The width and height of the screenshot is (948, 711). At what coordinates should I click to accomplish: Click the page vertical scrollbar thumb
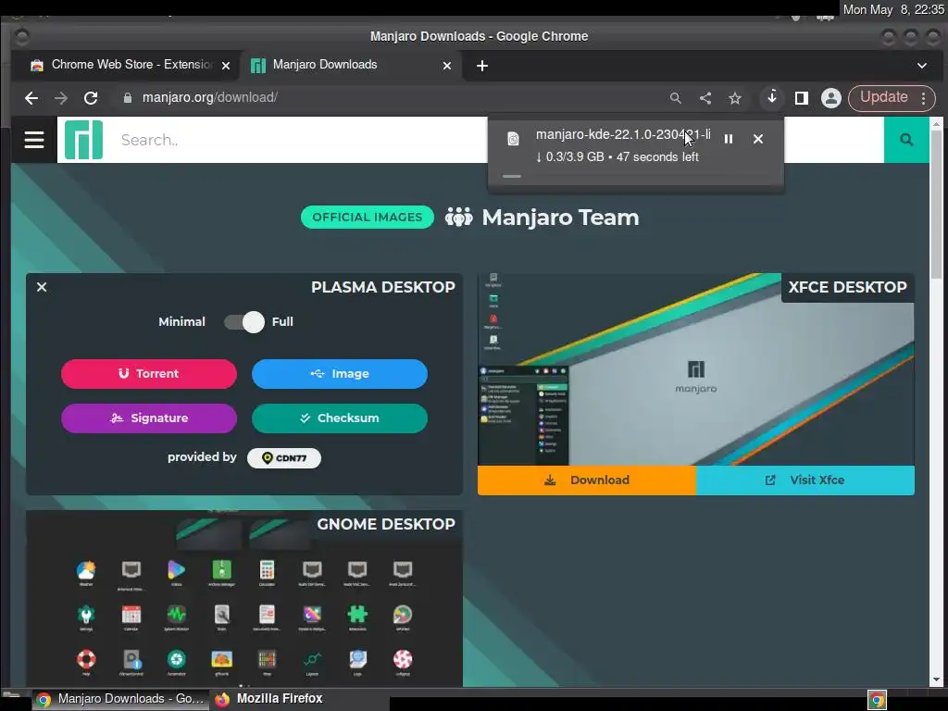click(x=936, y=203)
